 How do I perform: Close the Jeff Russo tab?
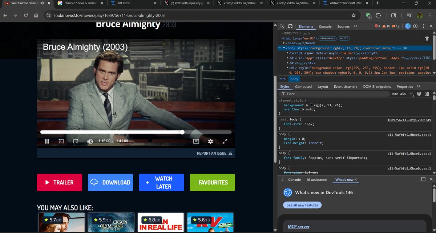coord(156,3)
